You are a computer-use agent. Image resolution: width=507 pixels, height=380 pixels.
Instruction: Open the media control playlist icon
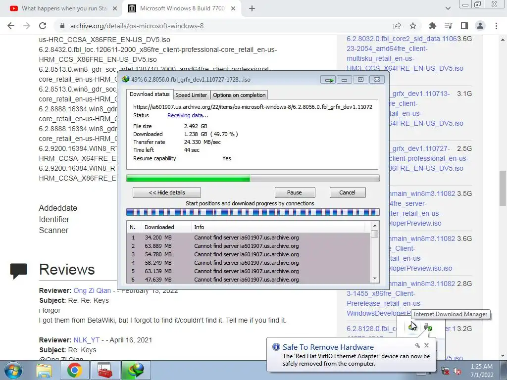tap(448, 26)
